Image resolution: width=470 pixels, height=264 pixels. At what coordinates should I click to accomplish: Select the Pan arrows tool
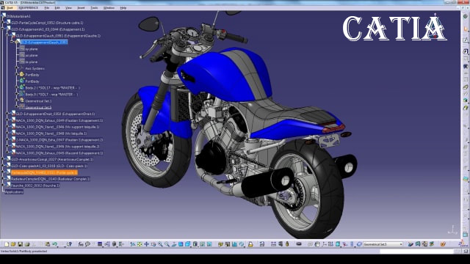(147, 244)
